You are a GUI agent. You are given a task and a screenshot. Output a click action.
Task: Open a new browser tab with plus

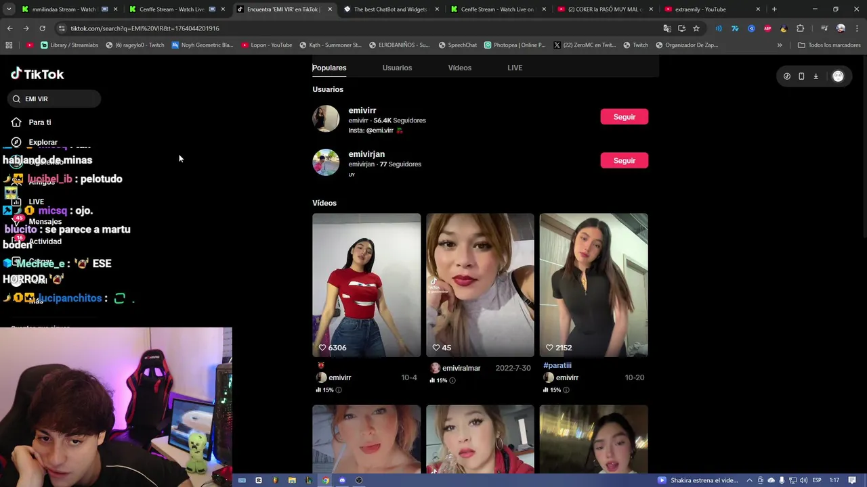point(774,9)
